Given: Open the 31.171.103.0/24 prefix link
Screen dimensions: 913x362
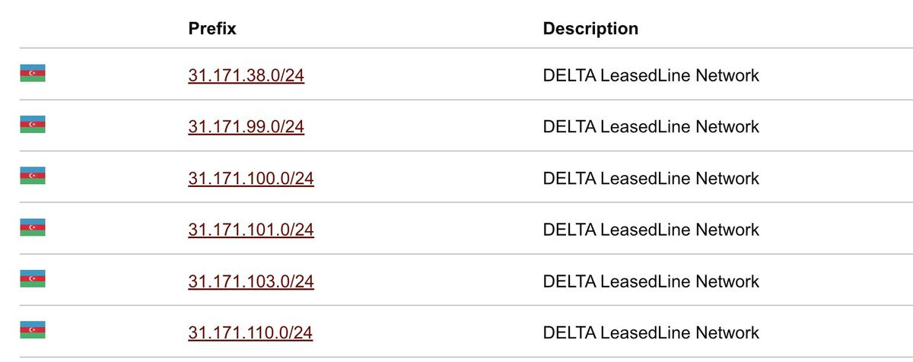Looking at the screenshot, I should point(251,281).
